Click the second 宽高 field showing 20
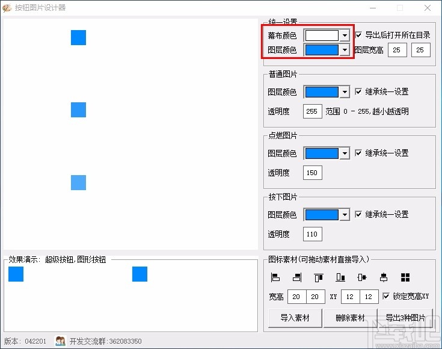Viewport: 442px width, 349px height. tap(316, 297)
